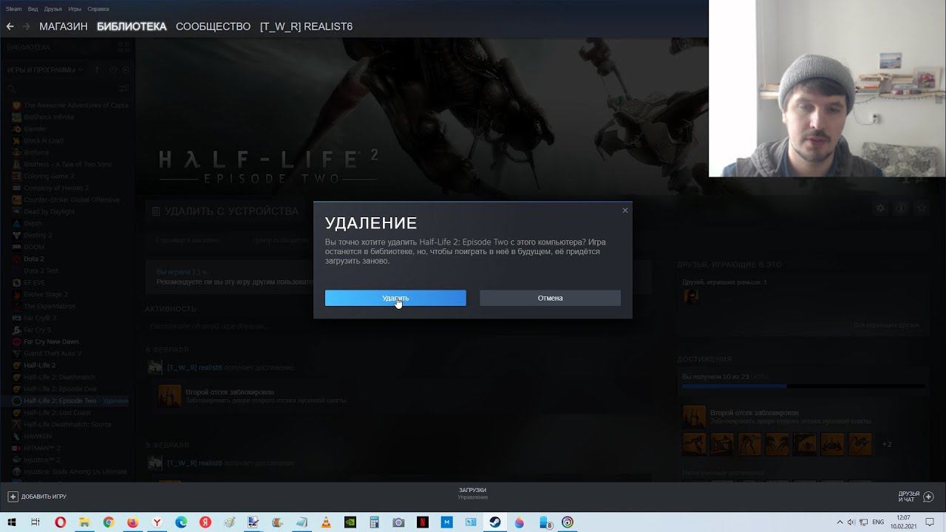Open Opera from the taskbar
The width and height of the screenshot is (946, 532).
pyautogui.click(x=60, y=522)
